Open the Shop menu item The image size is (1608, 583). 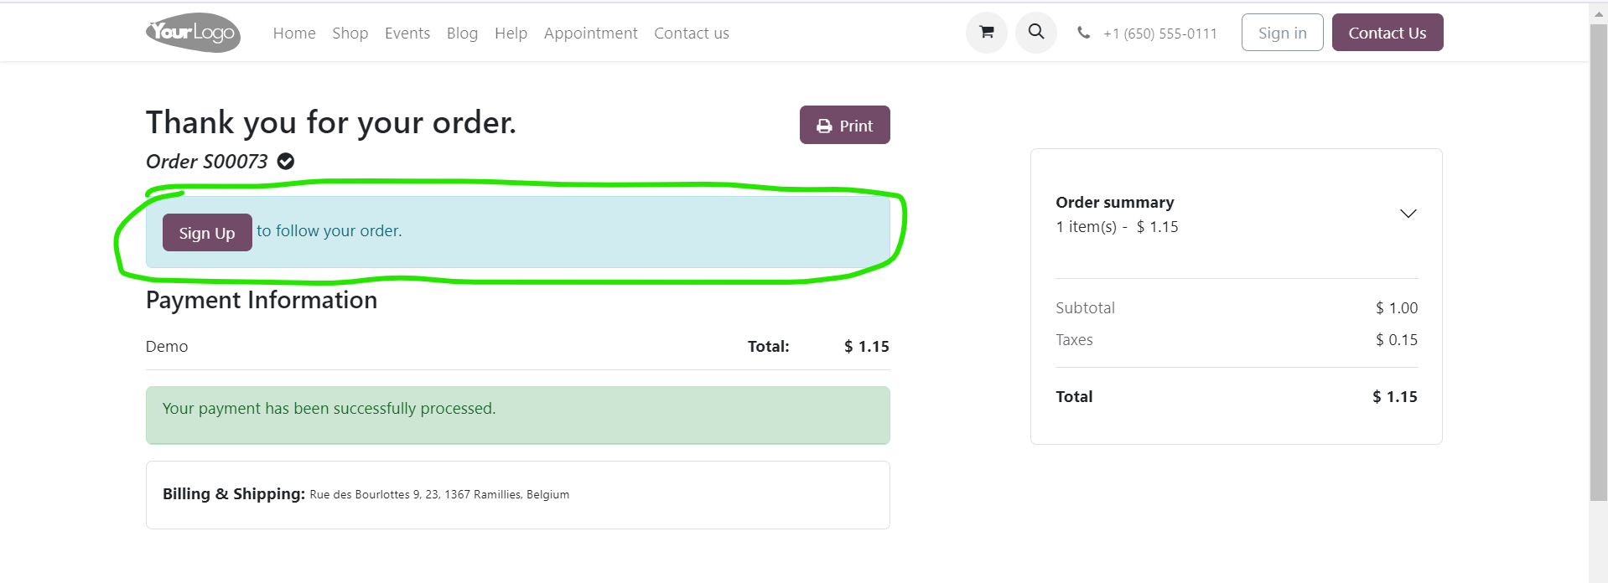tap(350, 34)
